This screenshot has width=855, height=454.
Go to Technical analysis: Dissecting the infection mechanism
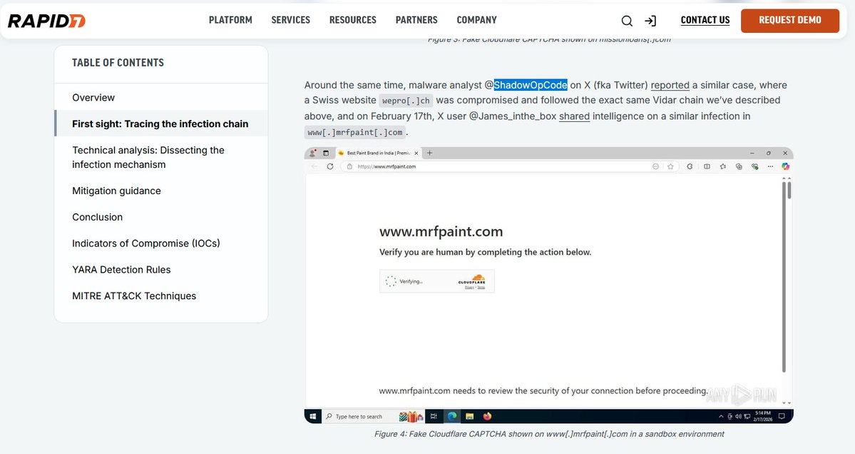pos(148,157)
